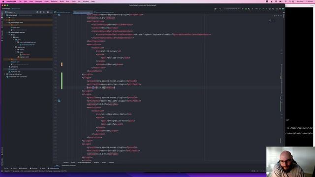Click the Git history clock icon

(x=270, y=9)
